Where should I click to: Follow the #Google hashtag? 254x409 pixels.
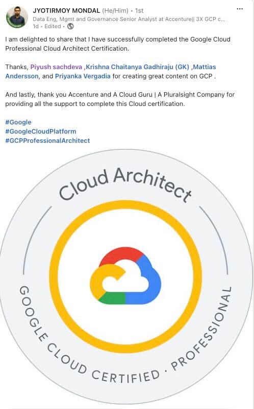[x=18, y=122]
